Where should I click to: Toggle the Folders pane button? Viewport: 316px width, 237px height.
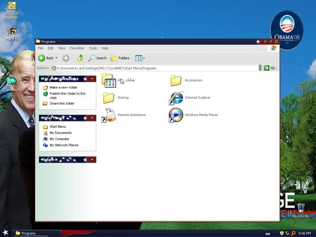120,58
